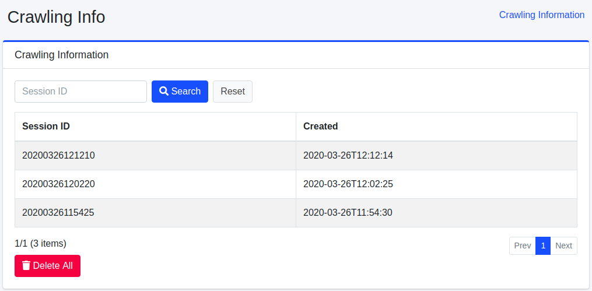This screenshot has width=592, height=291.
Task: Click the Crawling Information card header
Action: pos(61,55)
